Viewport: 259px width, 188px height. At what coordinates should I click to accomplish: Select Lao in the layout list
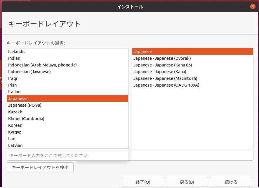(67, 139)
